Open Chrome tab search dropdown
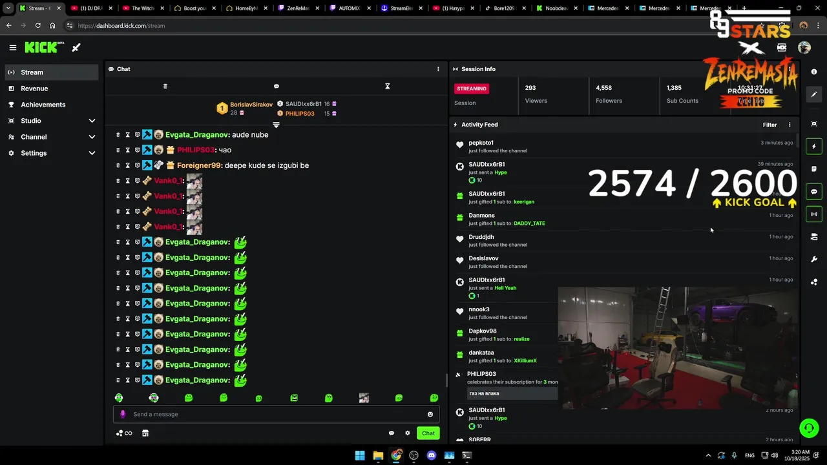The width and height of the screenshot is (827, 465). click(x=8, y=8)
